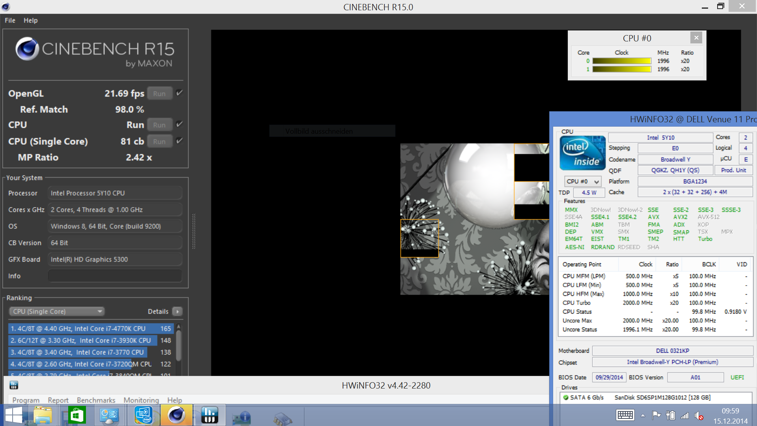Screen dimensions: 757x426
Task: Click the Cinema 4D taskbar icon
Action: pyautogui.click(x=176, y=415)
